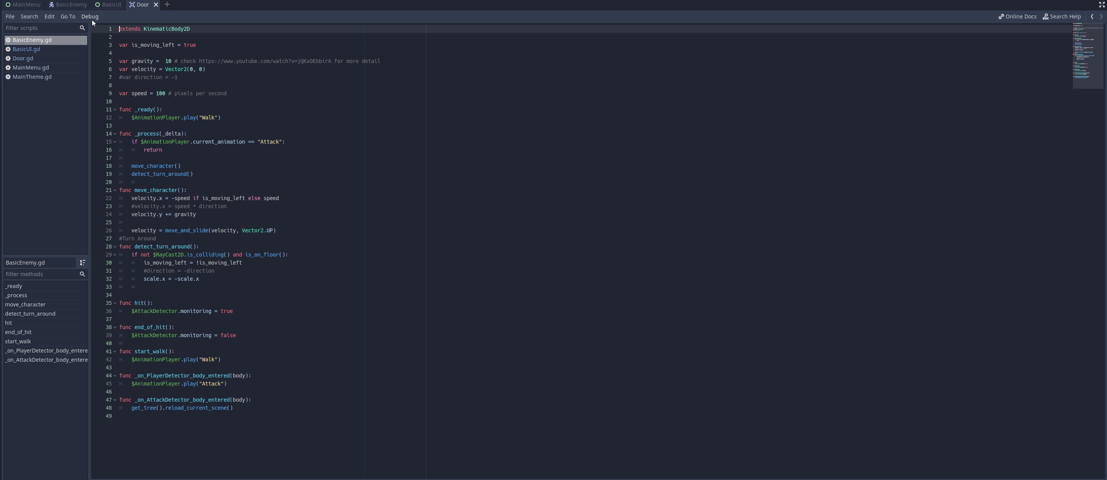This screenshot has height=480, width=1107.
Task: Select the script icon next to MainTheme.gd
Action: tap(8, 77)
